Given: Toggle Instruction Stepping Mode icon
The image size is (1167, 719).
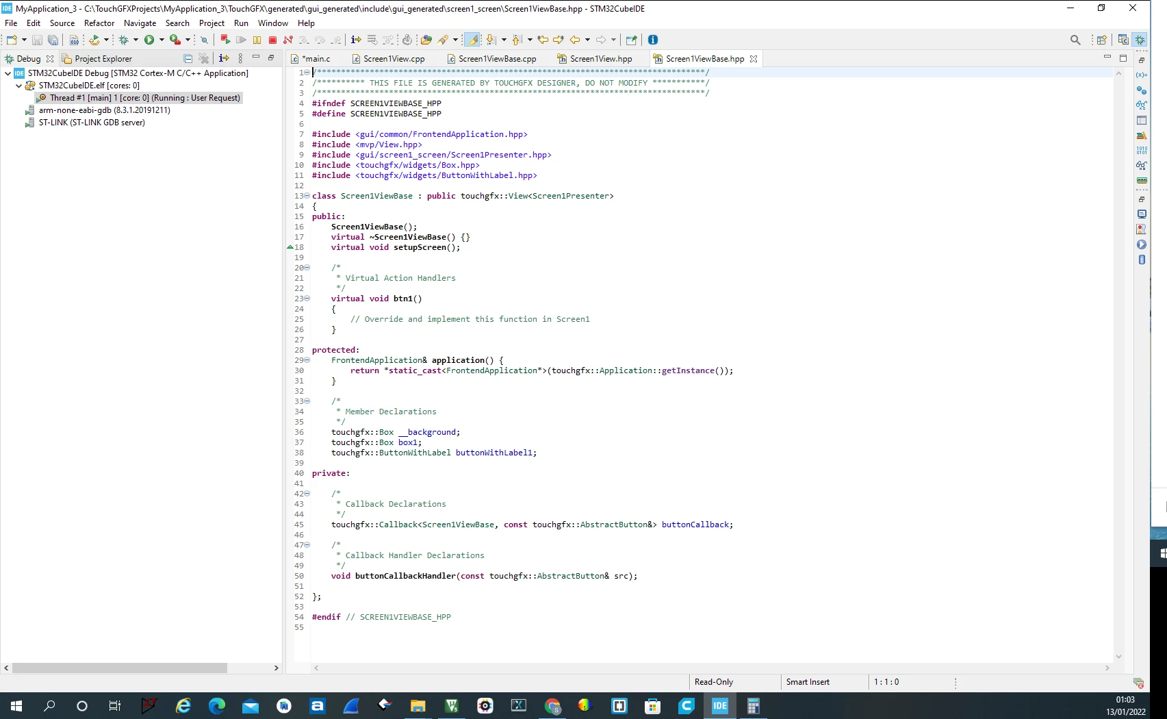Looking at the screenshot, I should [x=356, y=40].
